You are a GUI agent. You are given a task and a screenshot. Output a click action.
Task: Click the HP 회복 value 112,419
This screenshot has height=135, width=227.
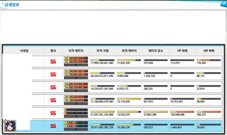pos(175,63)
